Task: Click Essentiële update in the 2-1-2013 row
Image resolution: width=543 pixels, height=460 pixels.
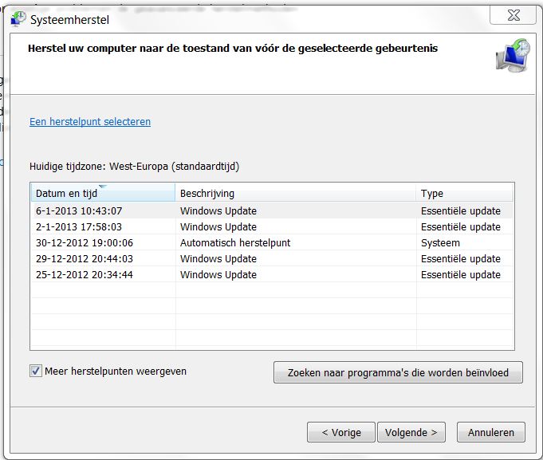Action: tap(461, 226)
